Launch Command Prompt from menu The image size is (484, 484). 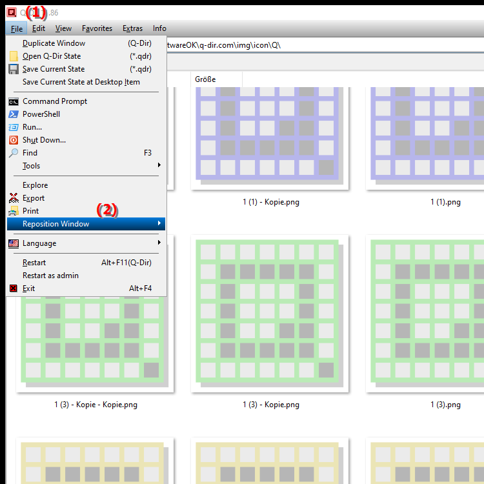86,101
